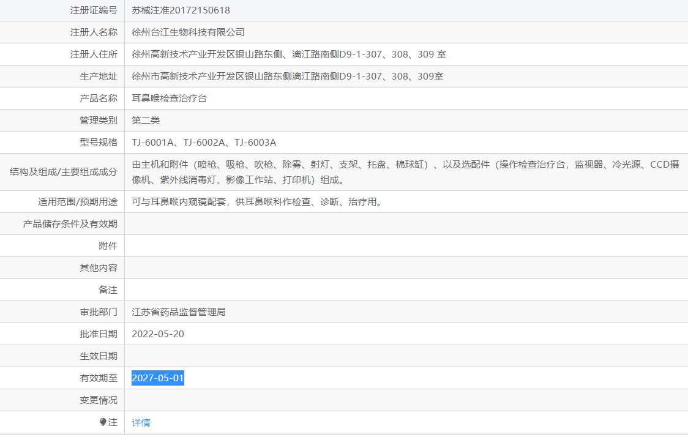
Task: Click the management category value 第二类
Action: 146,120
